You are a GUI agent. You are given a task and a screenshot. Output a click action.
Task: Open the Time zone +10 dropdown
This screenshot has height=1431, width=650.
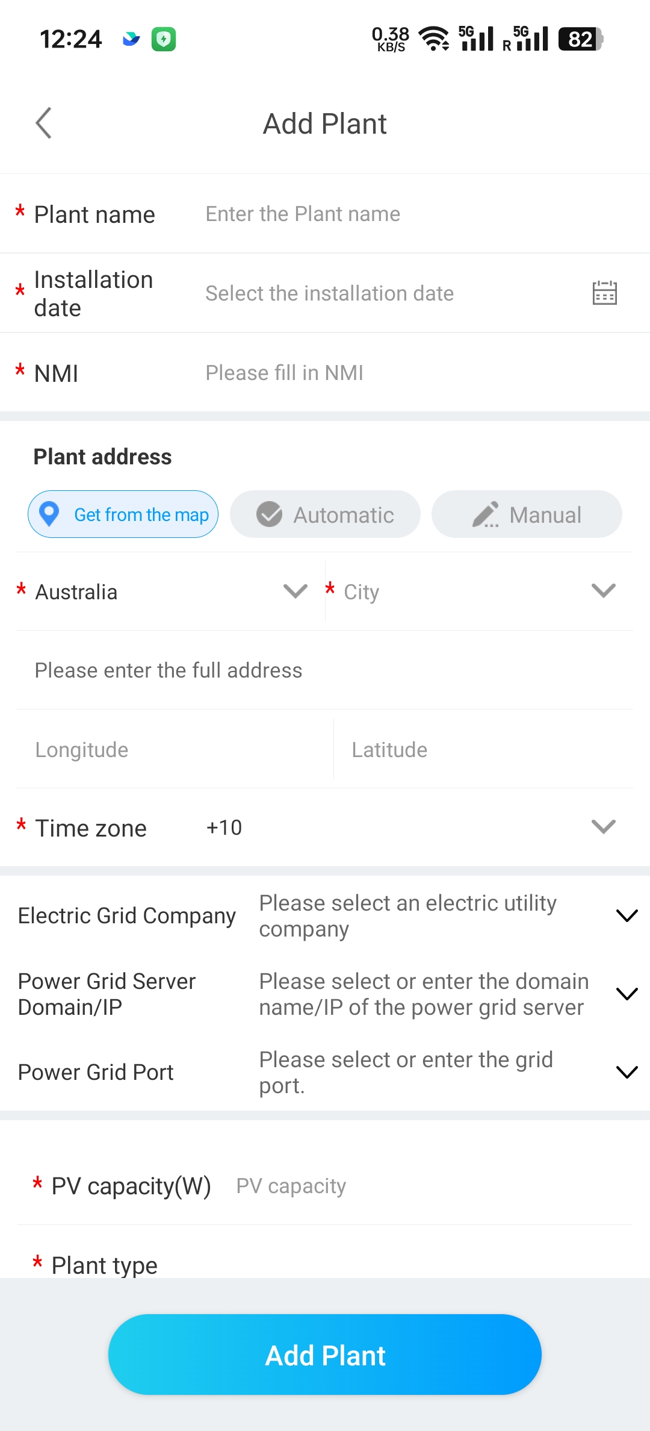(409, 828)
